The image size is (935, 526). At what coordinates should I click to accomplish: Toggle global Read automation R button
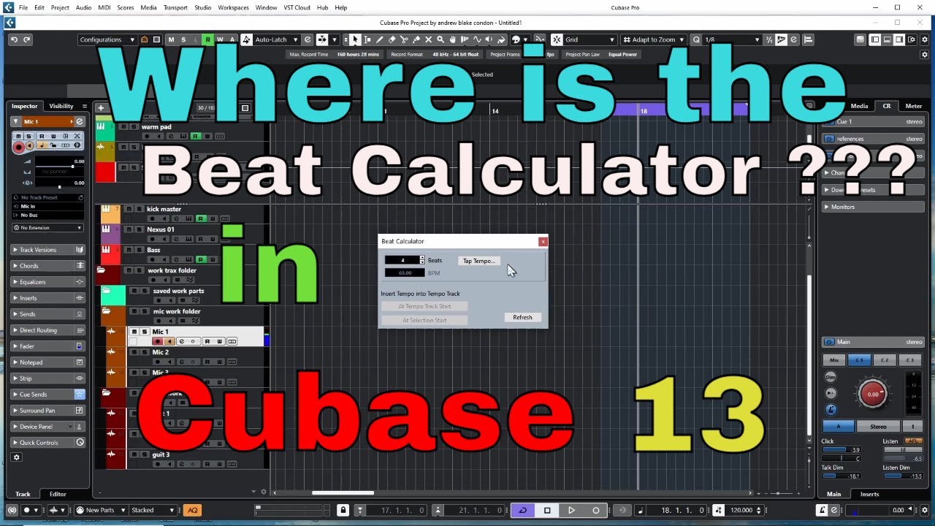pos(208,39)
